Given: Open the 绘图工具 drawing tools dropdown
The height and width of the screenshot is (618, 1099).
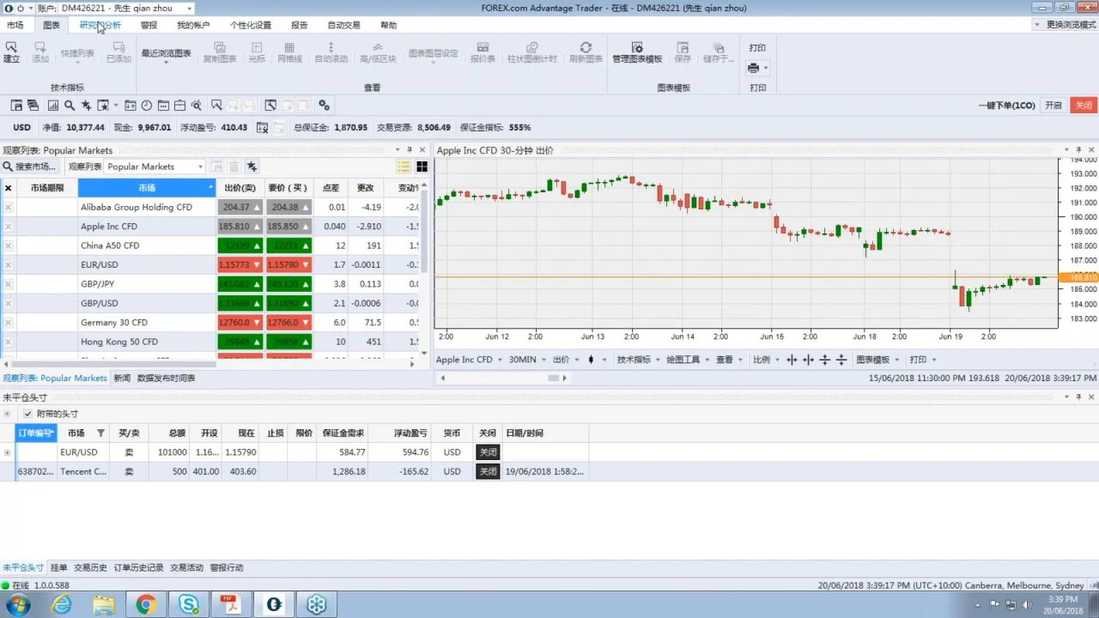Looking at the screenshot, I should pyautogui.click(x=688, y=360).
